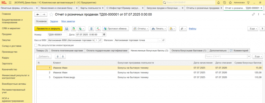The height and width of the screenshot is (103, 265).
Task: Click Провести и закрыть button
Action: click(48, 29)
